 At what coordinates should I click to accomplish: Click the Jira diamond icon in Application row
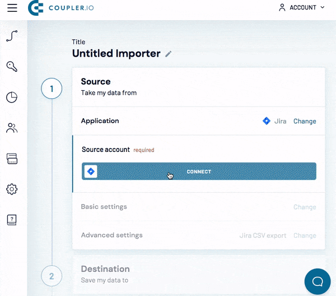tap(267, 121)
